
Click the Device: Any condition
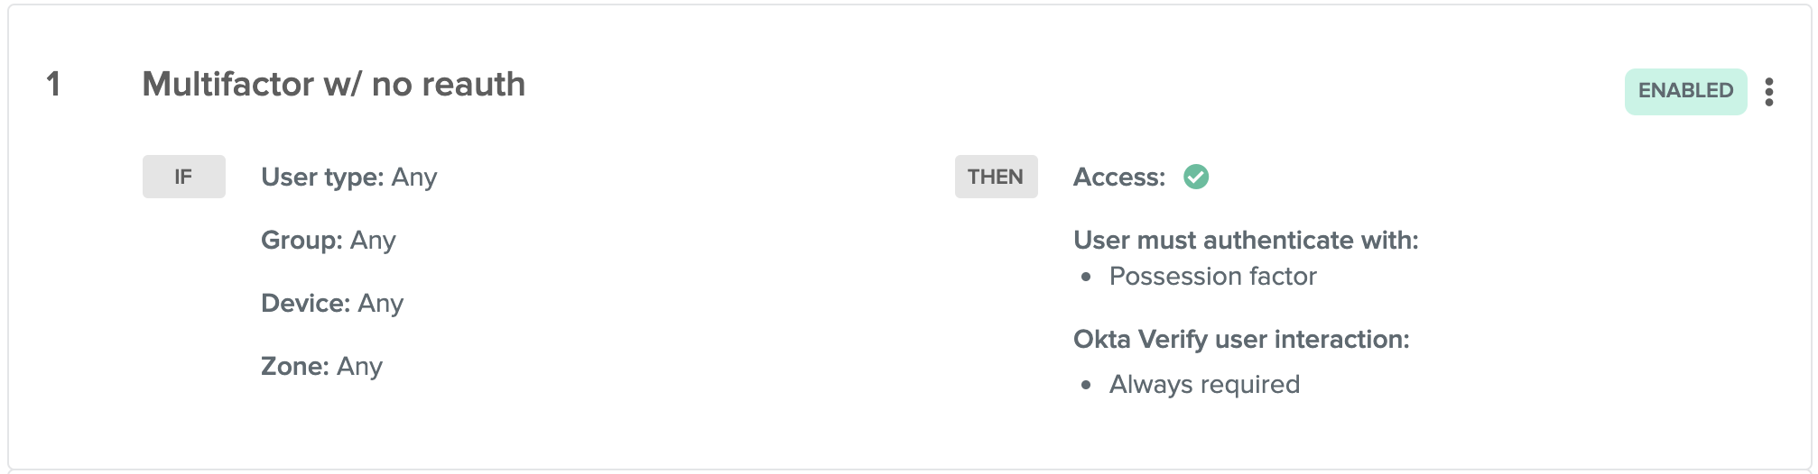pyautogui.click(x=331, y=303)
